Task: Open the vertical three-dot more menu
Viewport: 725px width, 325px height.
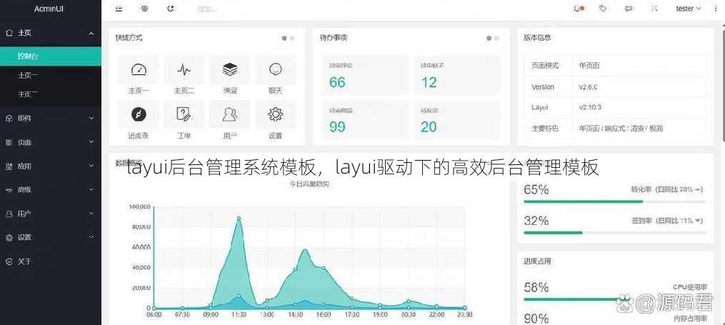Action: point(716,9)
